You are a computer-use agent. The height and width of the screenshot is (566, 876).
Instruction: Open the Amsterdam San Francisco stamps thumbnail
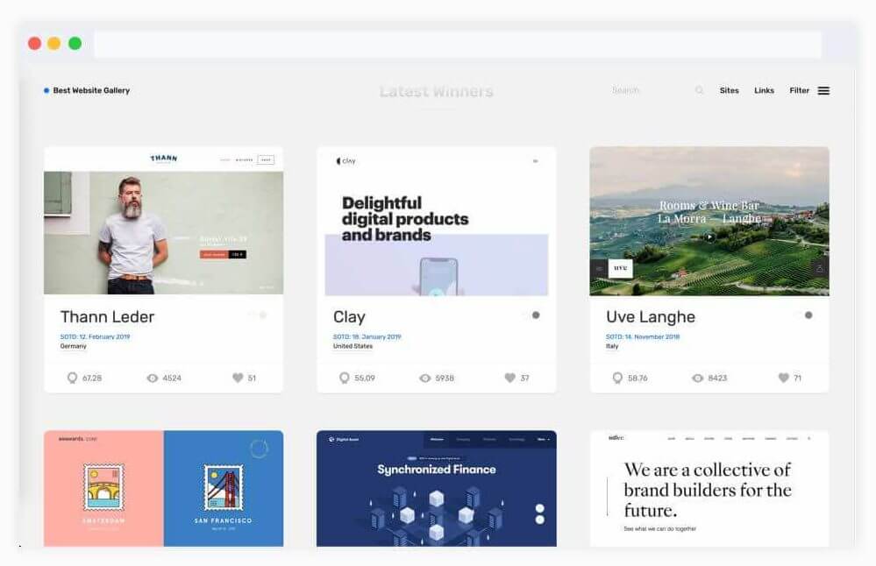click(163, 488)
